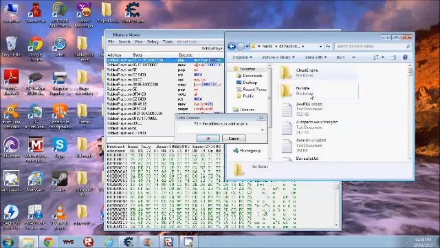Select the highlighted first disassembly row
The height and width of the screenshot is (248, 440).
tap(165, 60)
